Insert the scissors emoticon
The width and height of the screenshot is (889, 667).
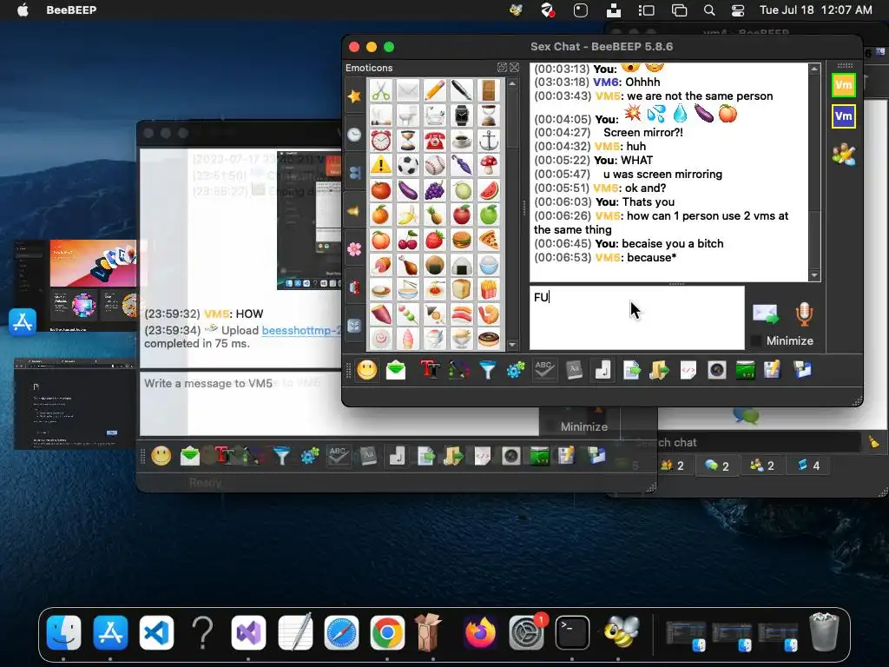[x=381, y=90]
